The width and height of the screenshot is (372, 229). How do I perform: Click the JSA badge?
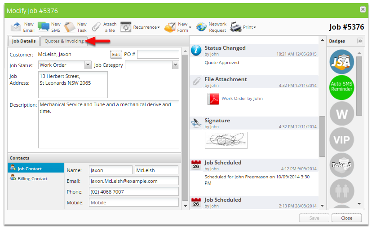tap(341, 62)
